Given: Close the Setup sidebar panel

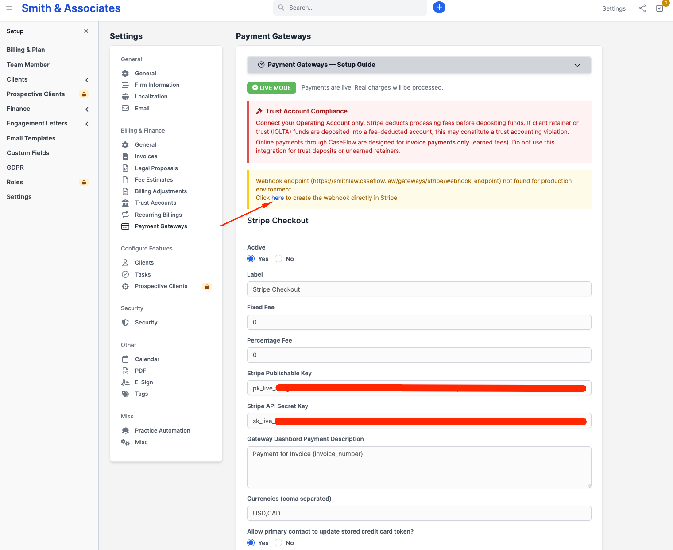Looking at the screenshot, I should point(86,31).
